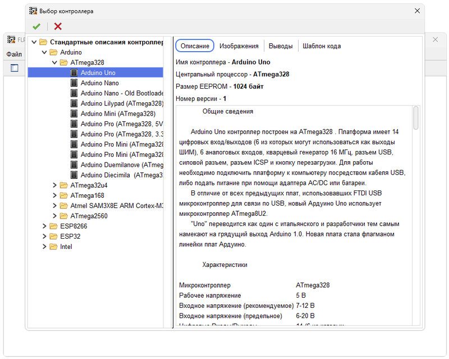
Task: Switch to the Изображения tab
Action: point(239,46)
